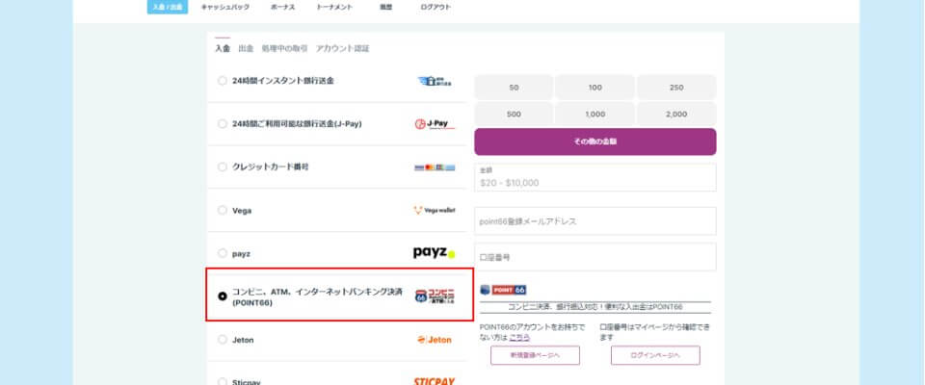Click the クレジットカード row label
Image resolution: width=925 pixels, height=385 pixels.
[270, 167]
